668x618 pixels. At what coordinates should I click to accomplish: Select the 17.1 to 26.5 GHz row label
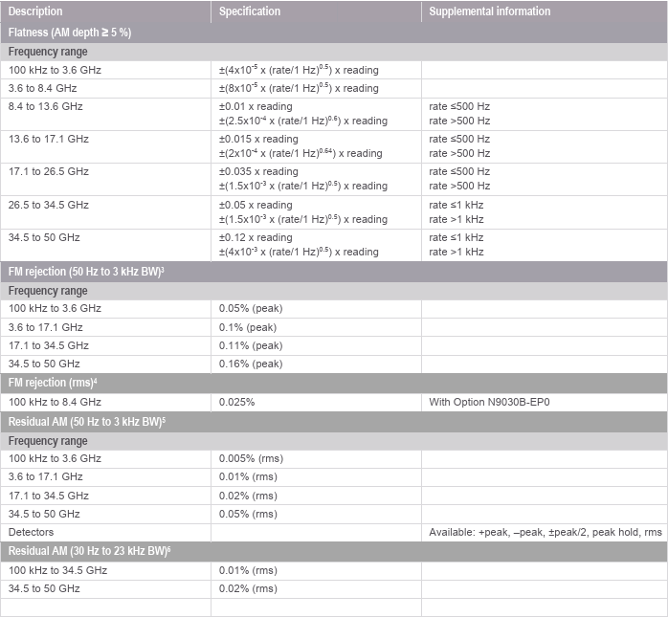coord(49,171)
